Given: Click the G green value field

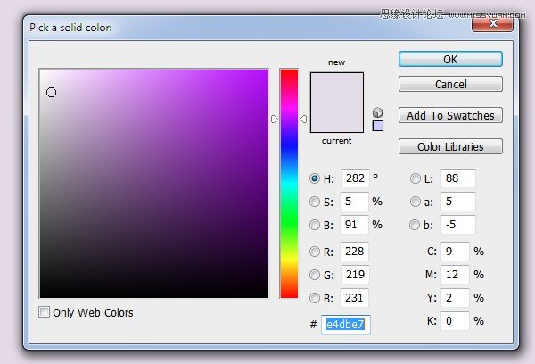Looking at the screenshot, I should coord(355,275).
